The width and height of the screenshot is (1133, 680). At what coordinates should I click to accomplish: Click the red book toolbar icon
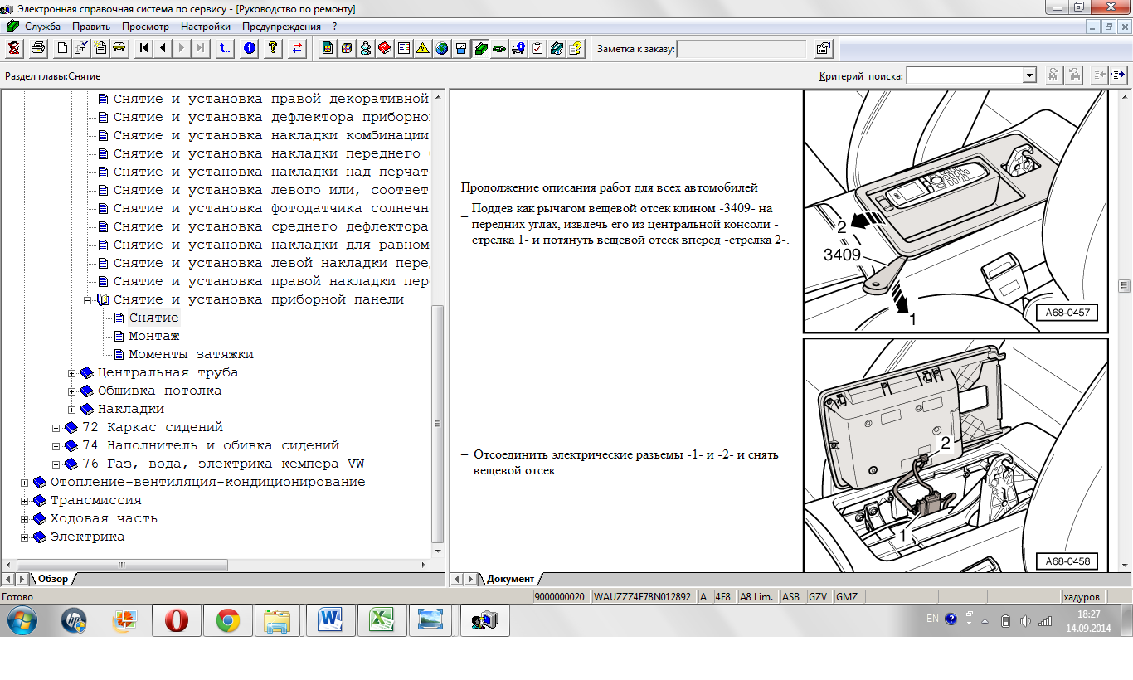pyautogui.click(x=384, y=48)
